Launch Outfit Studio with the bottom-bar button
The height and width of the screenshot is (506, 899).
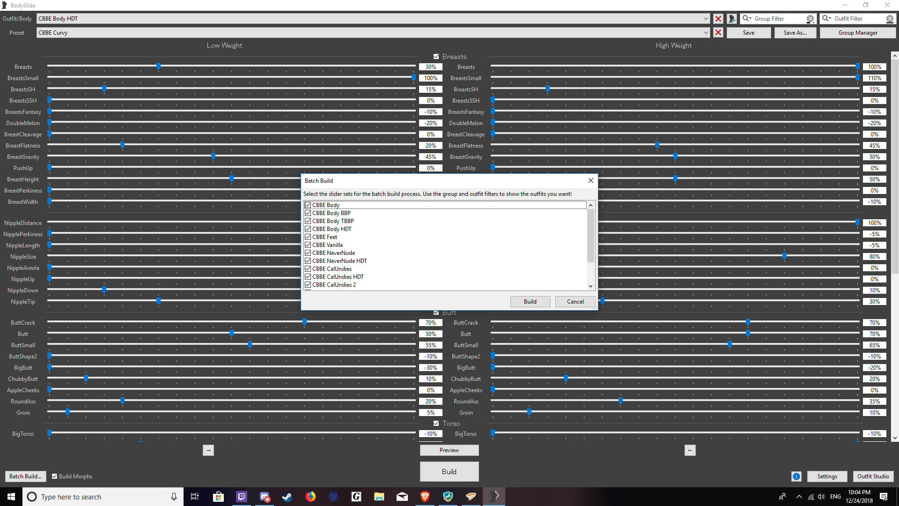coord(873,476)
